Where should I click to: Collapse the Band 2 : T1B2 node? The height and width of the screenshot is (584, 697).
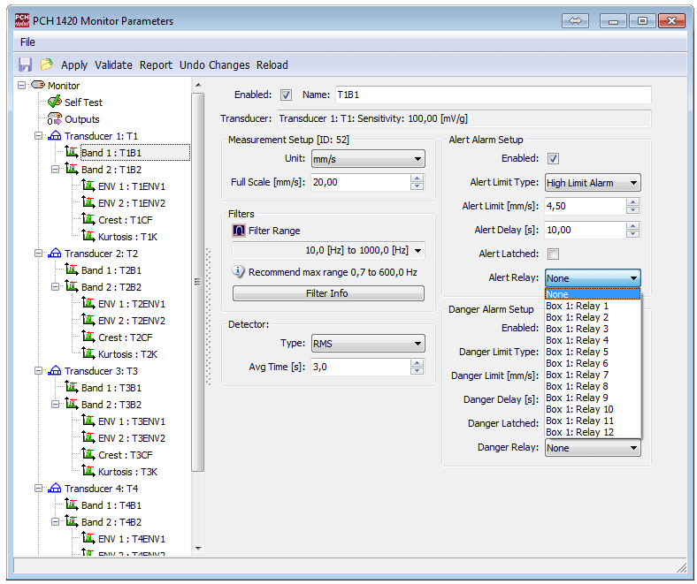click(x=55, y=170)
